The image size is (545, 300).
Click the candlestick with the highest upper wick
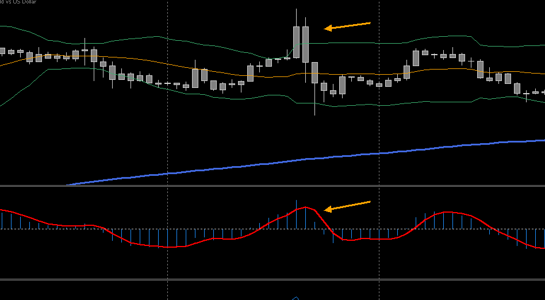coord(296,42)
